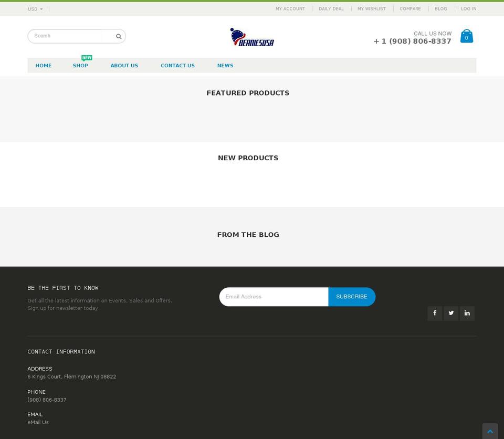Click the CONTACT INFORMATION heading
504x439 pixels.
tap(61, 352)
